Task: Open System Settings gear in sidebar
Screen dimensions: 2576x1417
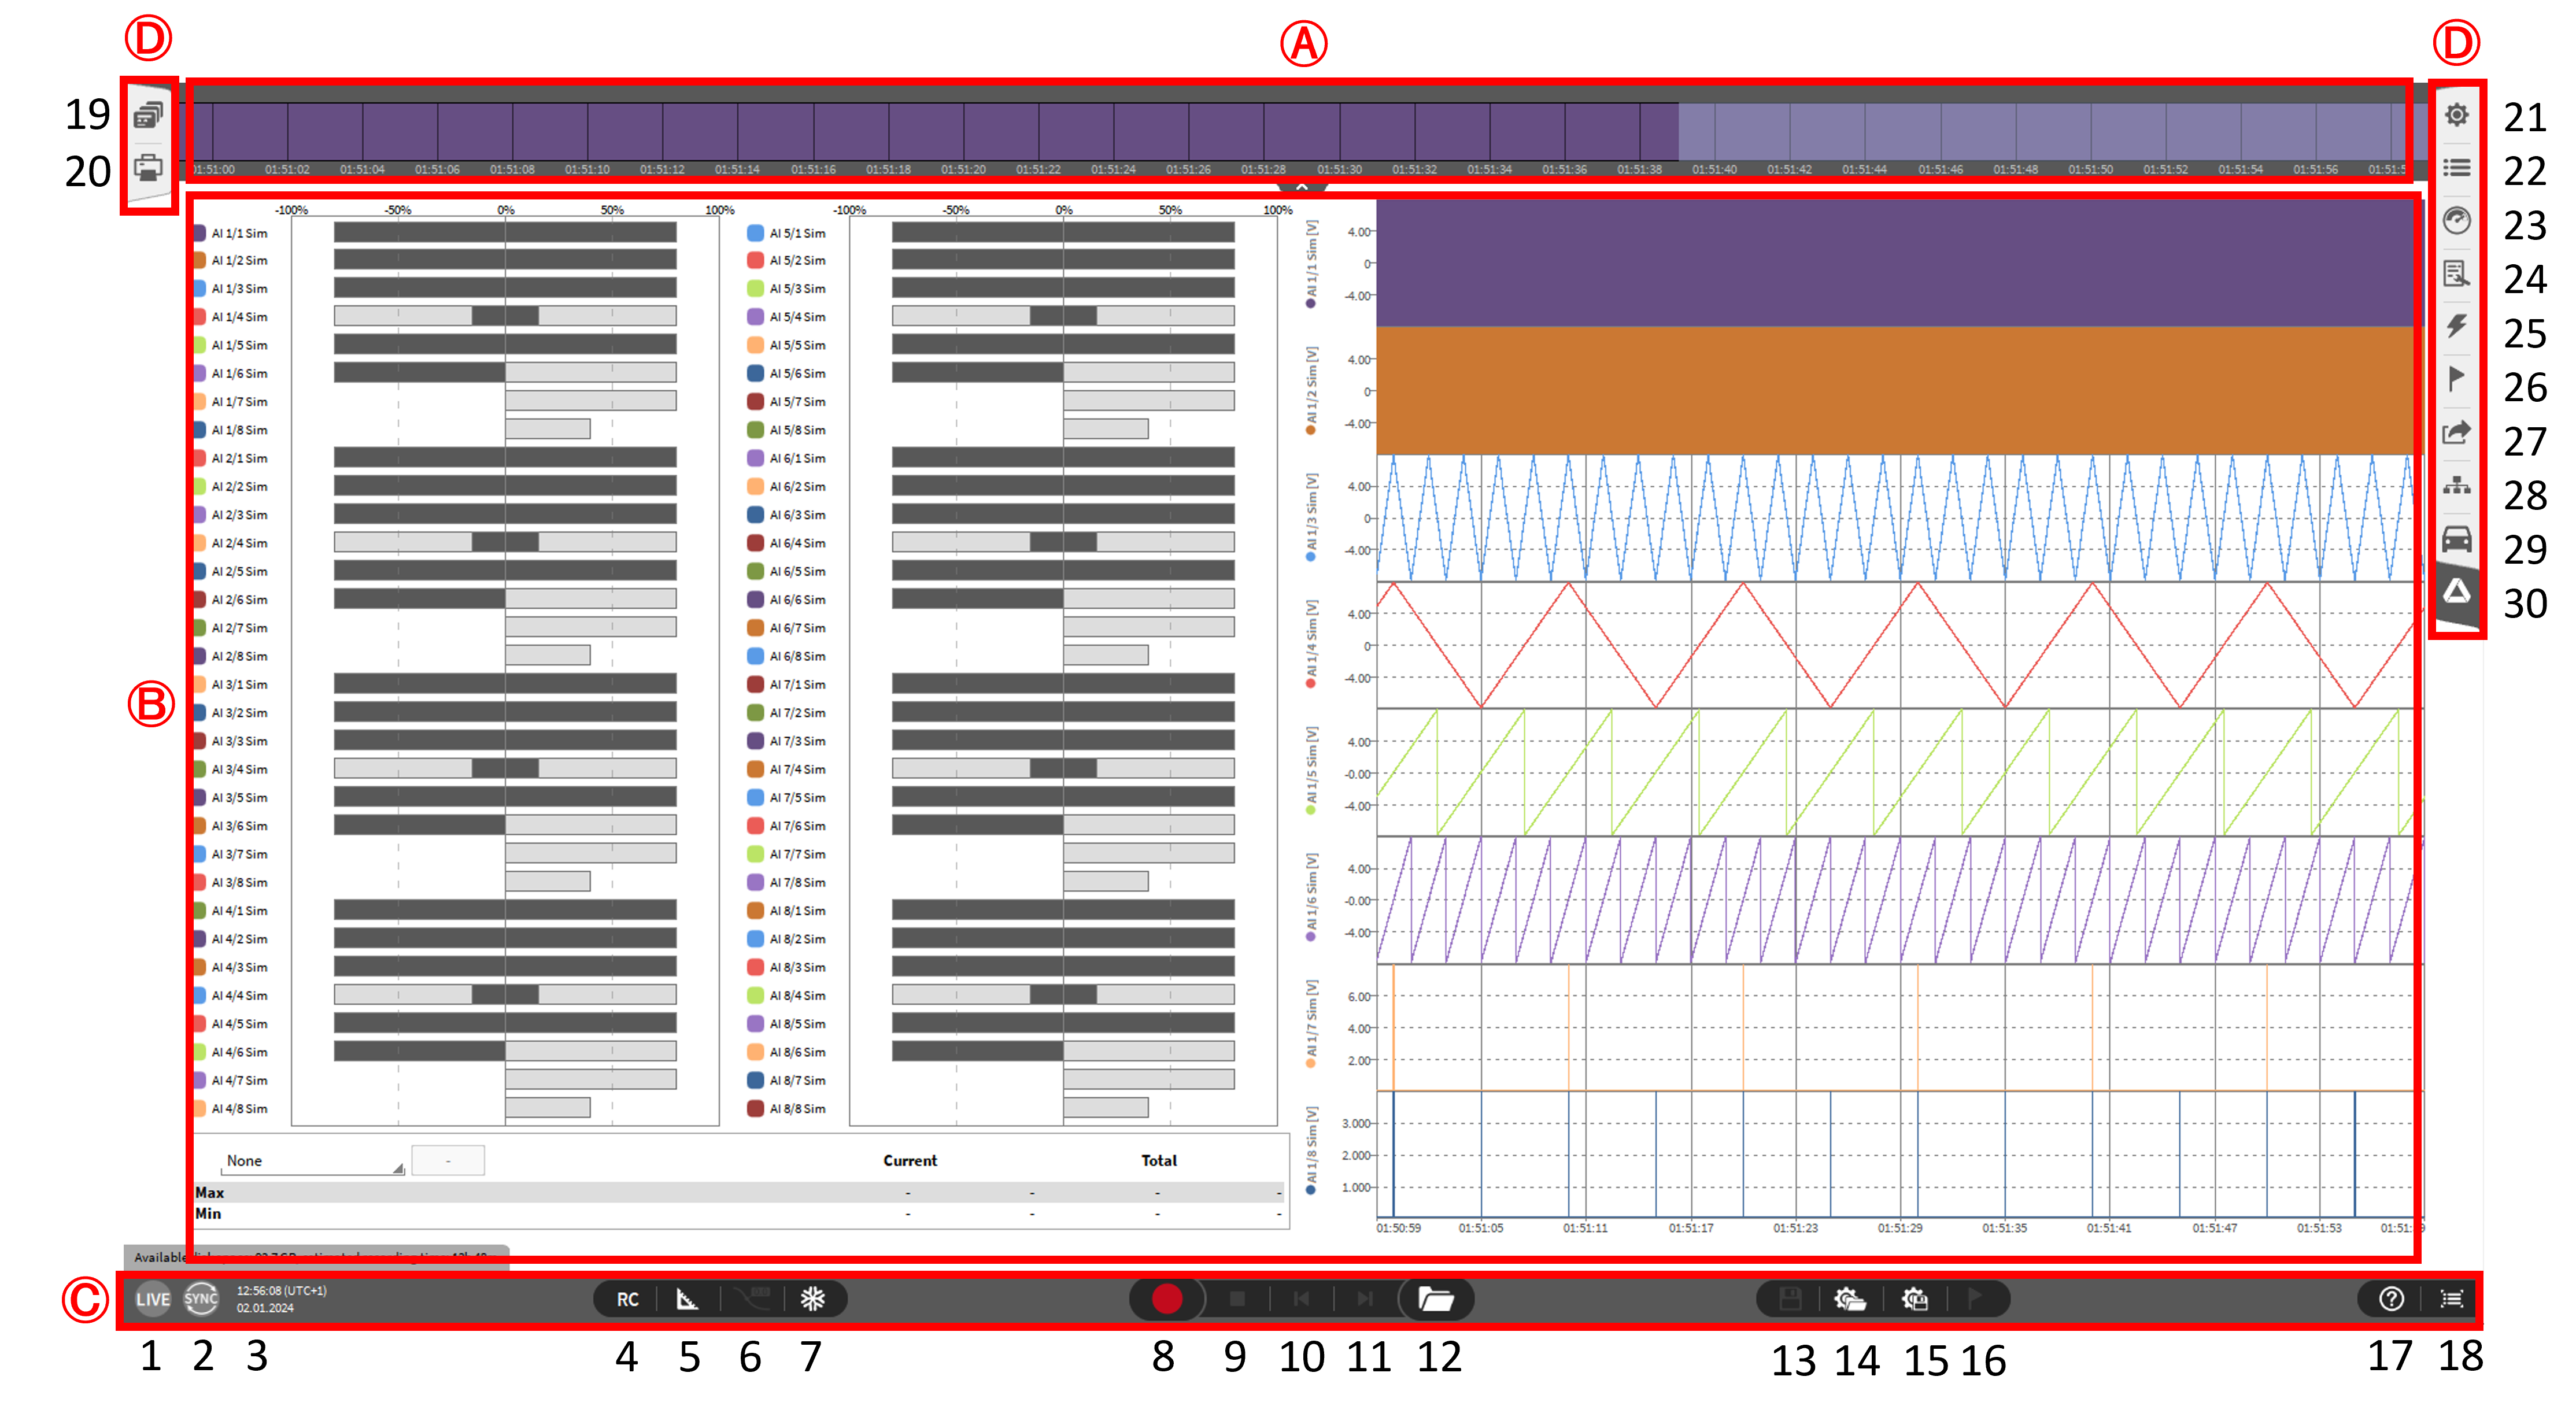Action: click(x=2456, y=115)
